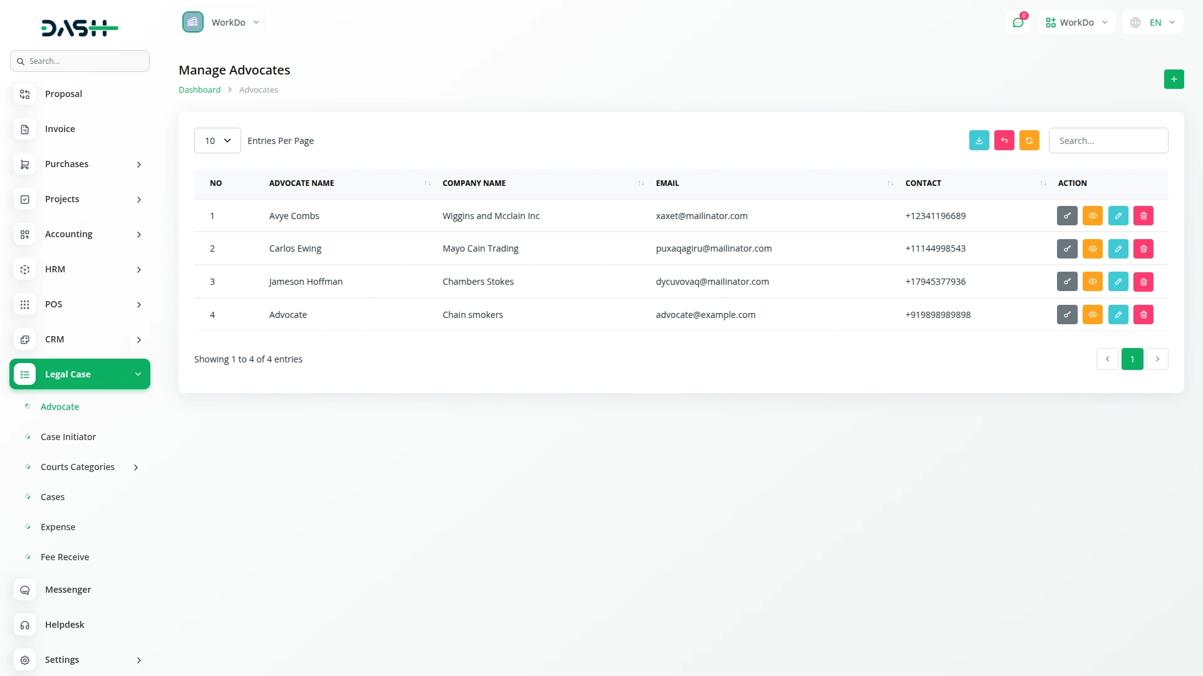Navigate back using the Dashboard breadcrumb link
The image size is (1203, 676).
coord(199,90)
